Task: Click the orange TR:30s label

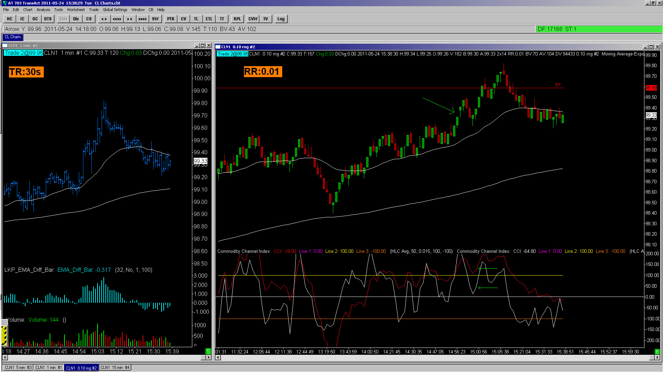Action: [25, 72]
